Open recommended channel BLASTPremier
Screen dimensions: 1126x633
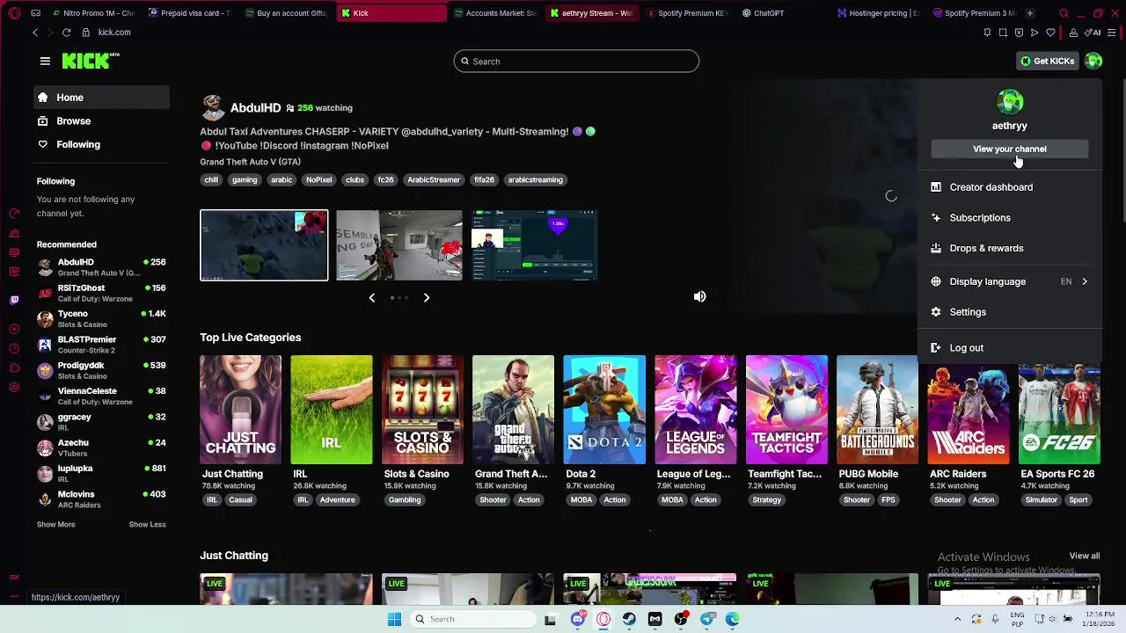pyautogui.click(x=101, y=345)
